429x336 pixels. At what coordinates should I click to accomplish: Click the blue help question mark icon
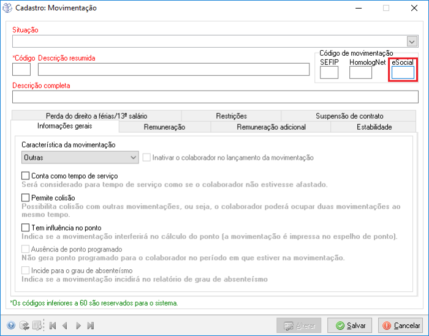tap(11, 326)
